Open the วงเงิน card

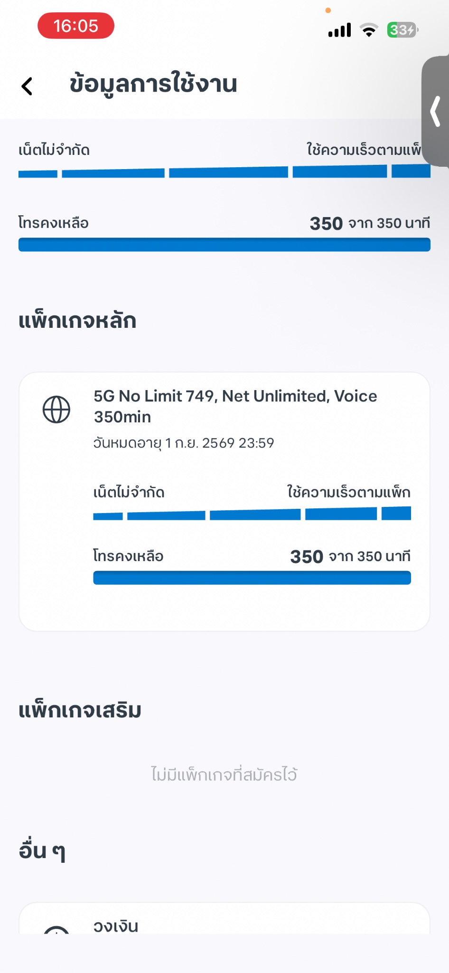224,922
